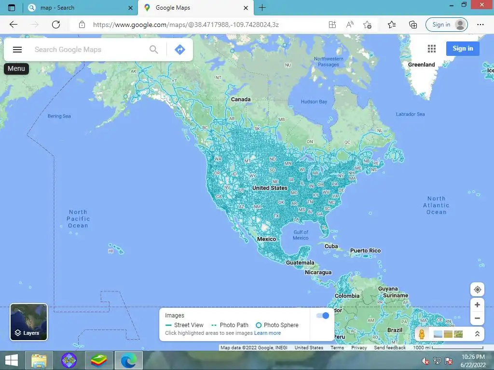This screenshot has width=494, height=370.
Task: Click the Guatemala map label
Action: 300,263
